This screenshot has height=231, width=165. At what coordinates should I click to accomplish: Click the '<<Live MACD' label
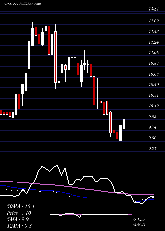(139, 222)
